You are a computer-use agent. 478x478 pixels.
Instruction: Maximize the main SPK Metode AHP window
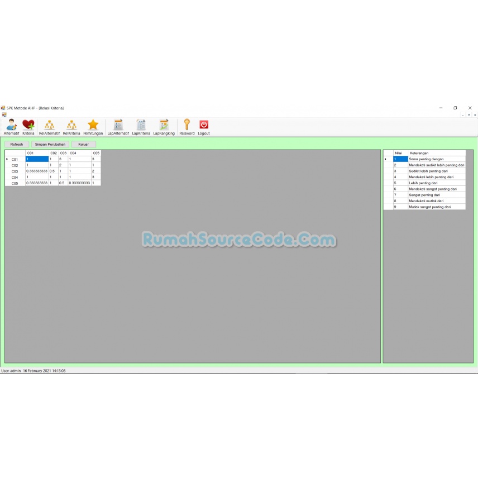pos(455,108)
